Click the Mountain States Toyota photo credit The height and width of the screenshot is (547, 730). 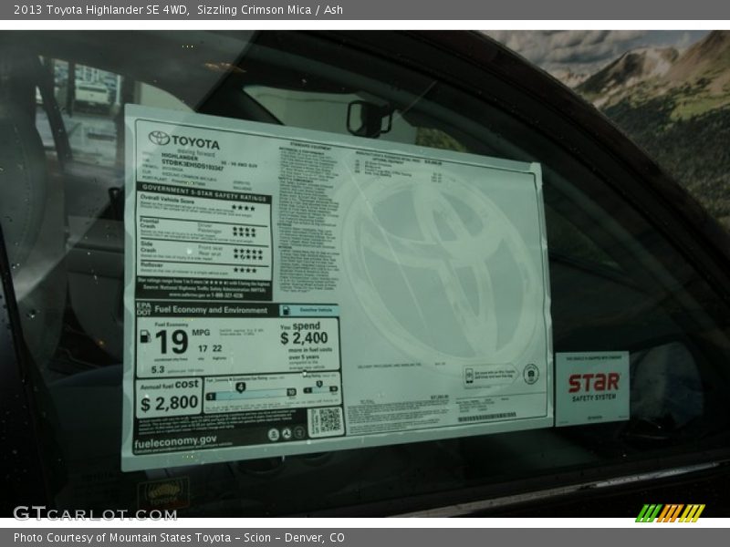tap(179, 538)
